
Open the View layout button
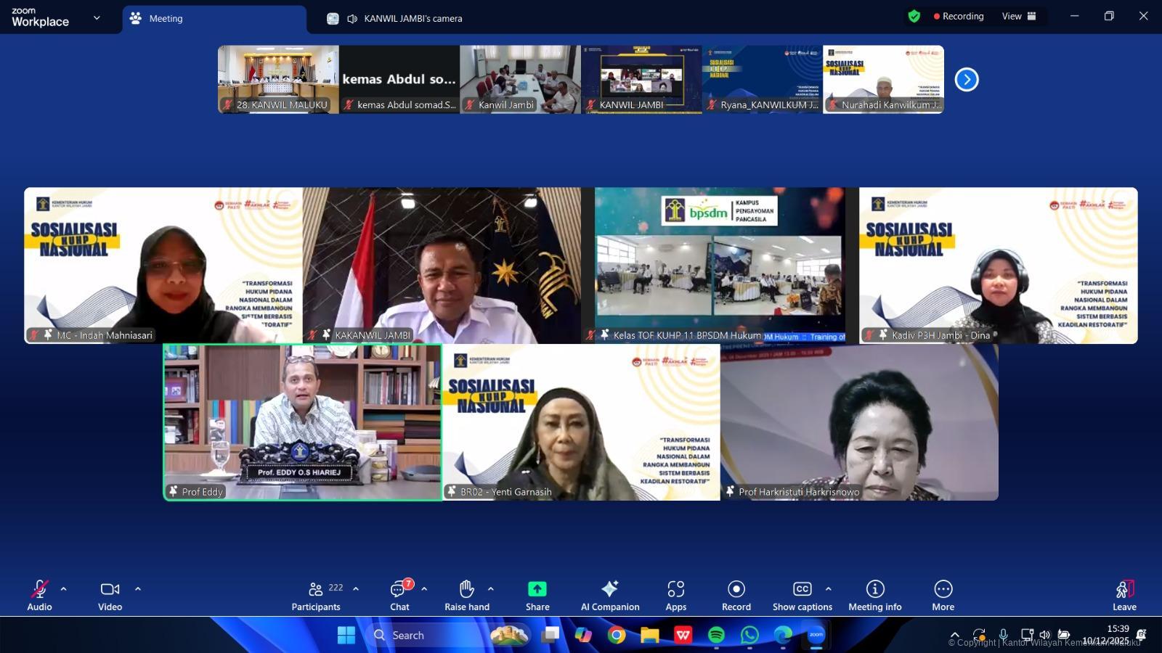(x=1019, y=16)
